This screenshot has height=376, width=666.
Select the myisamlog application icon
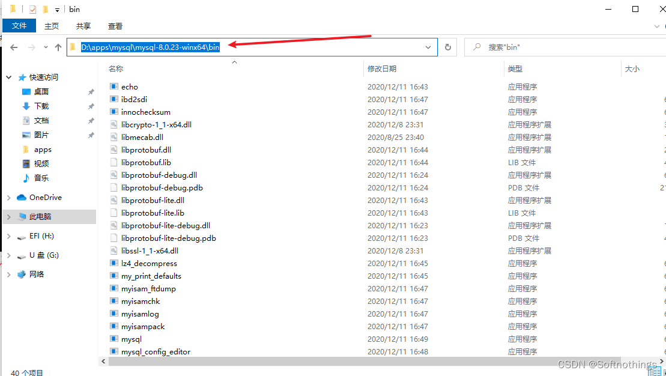114,314
